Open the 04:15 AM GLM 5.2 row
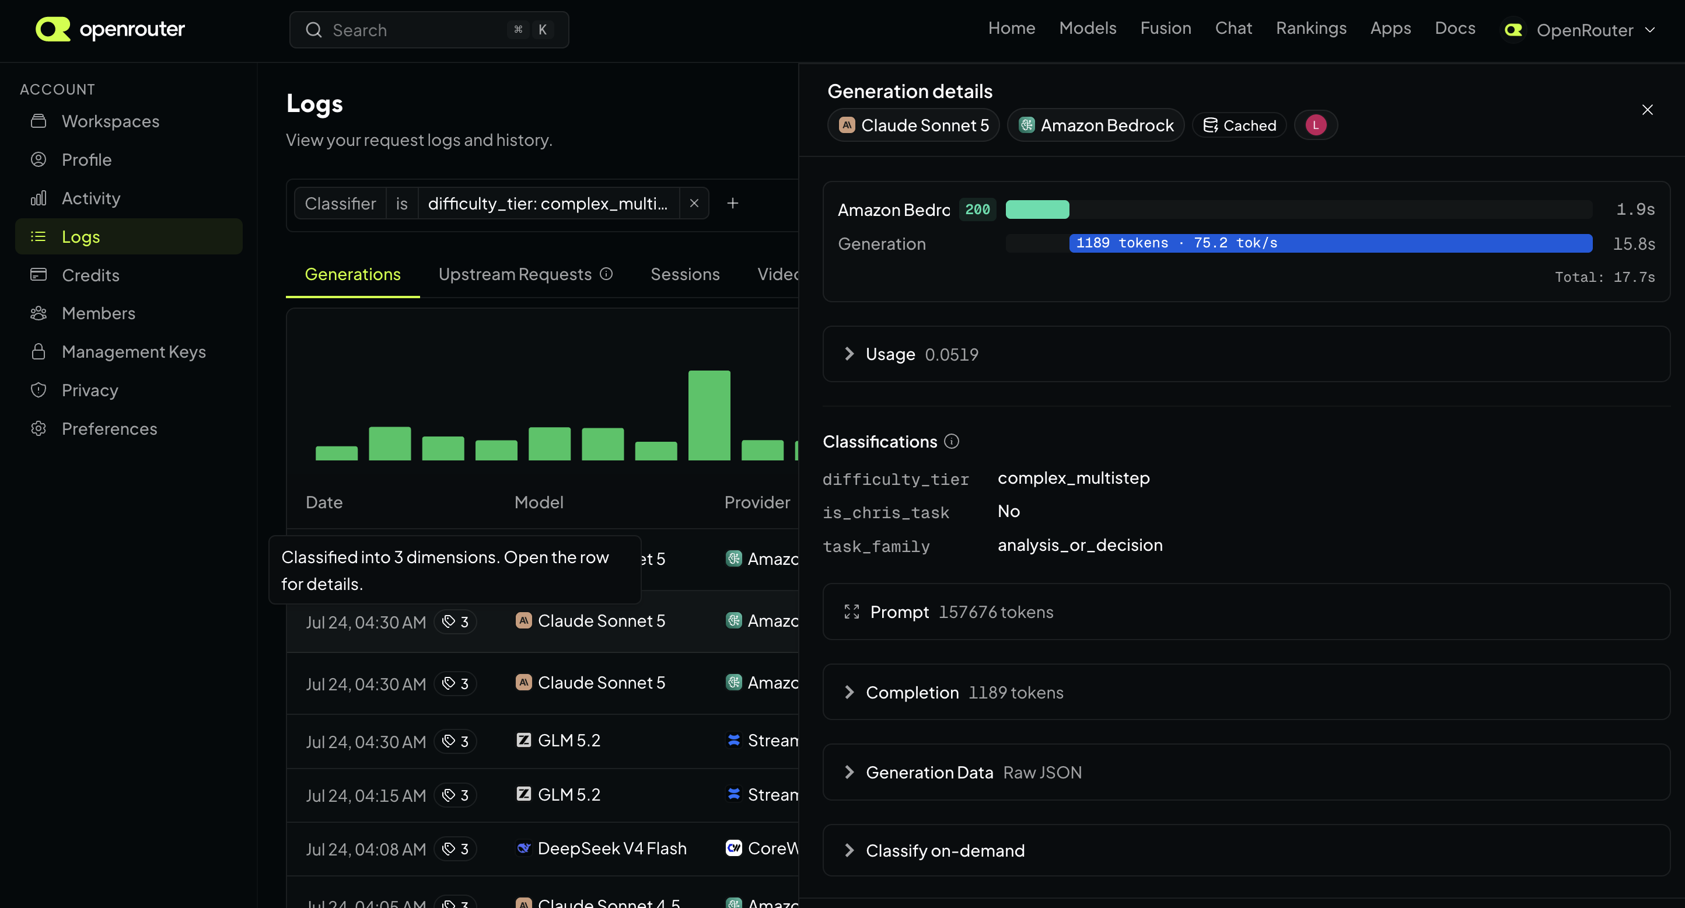The height and width of the screenshot is (908, 1685). point(543,795)
